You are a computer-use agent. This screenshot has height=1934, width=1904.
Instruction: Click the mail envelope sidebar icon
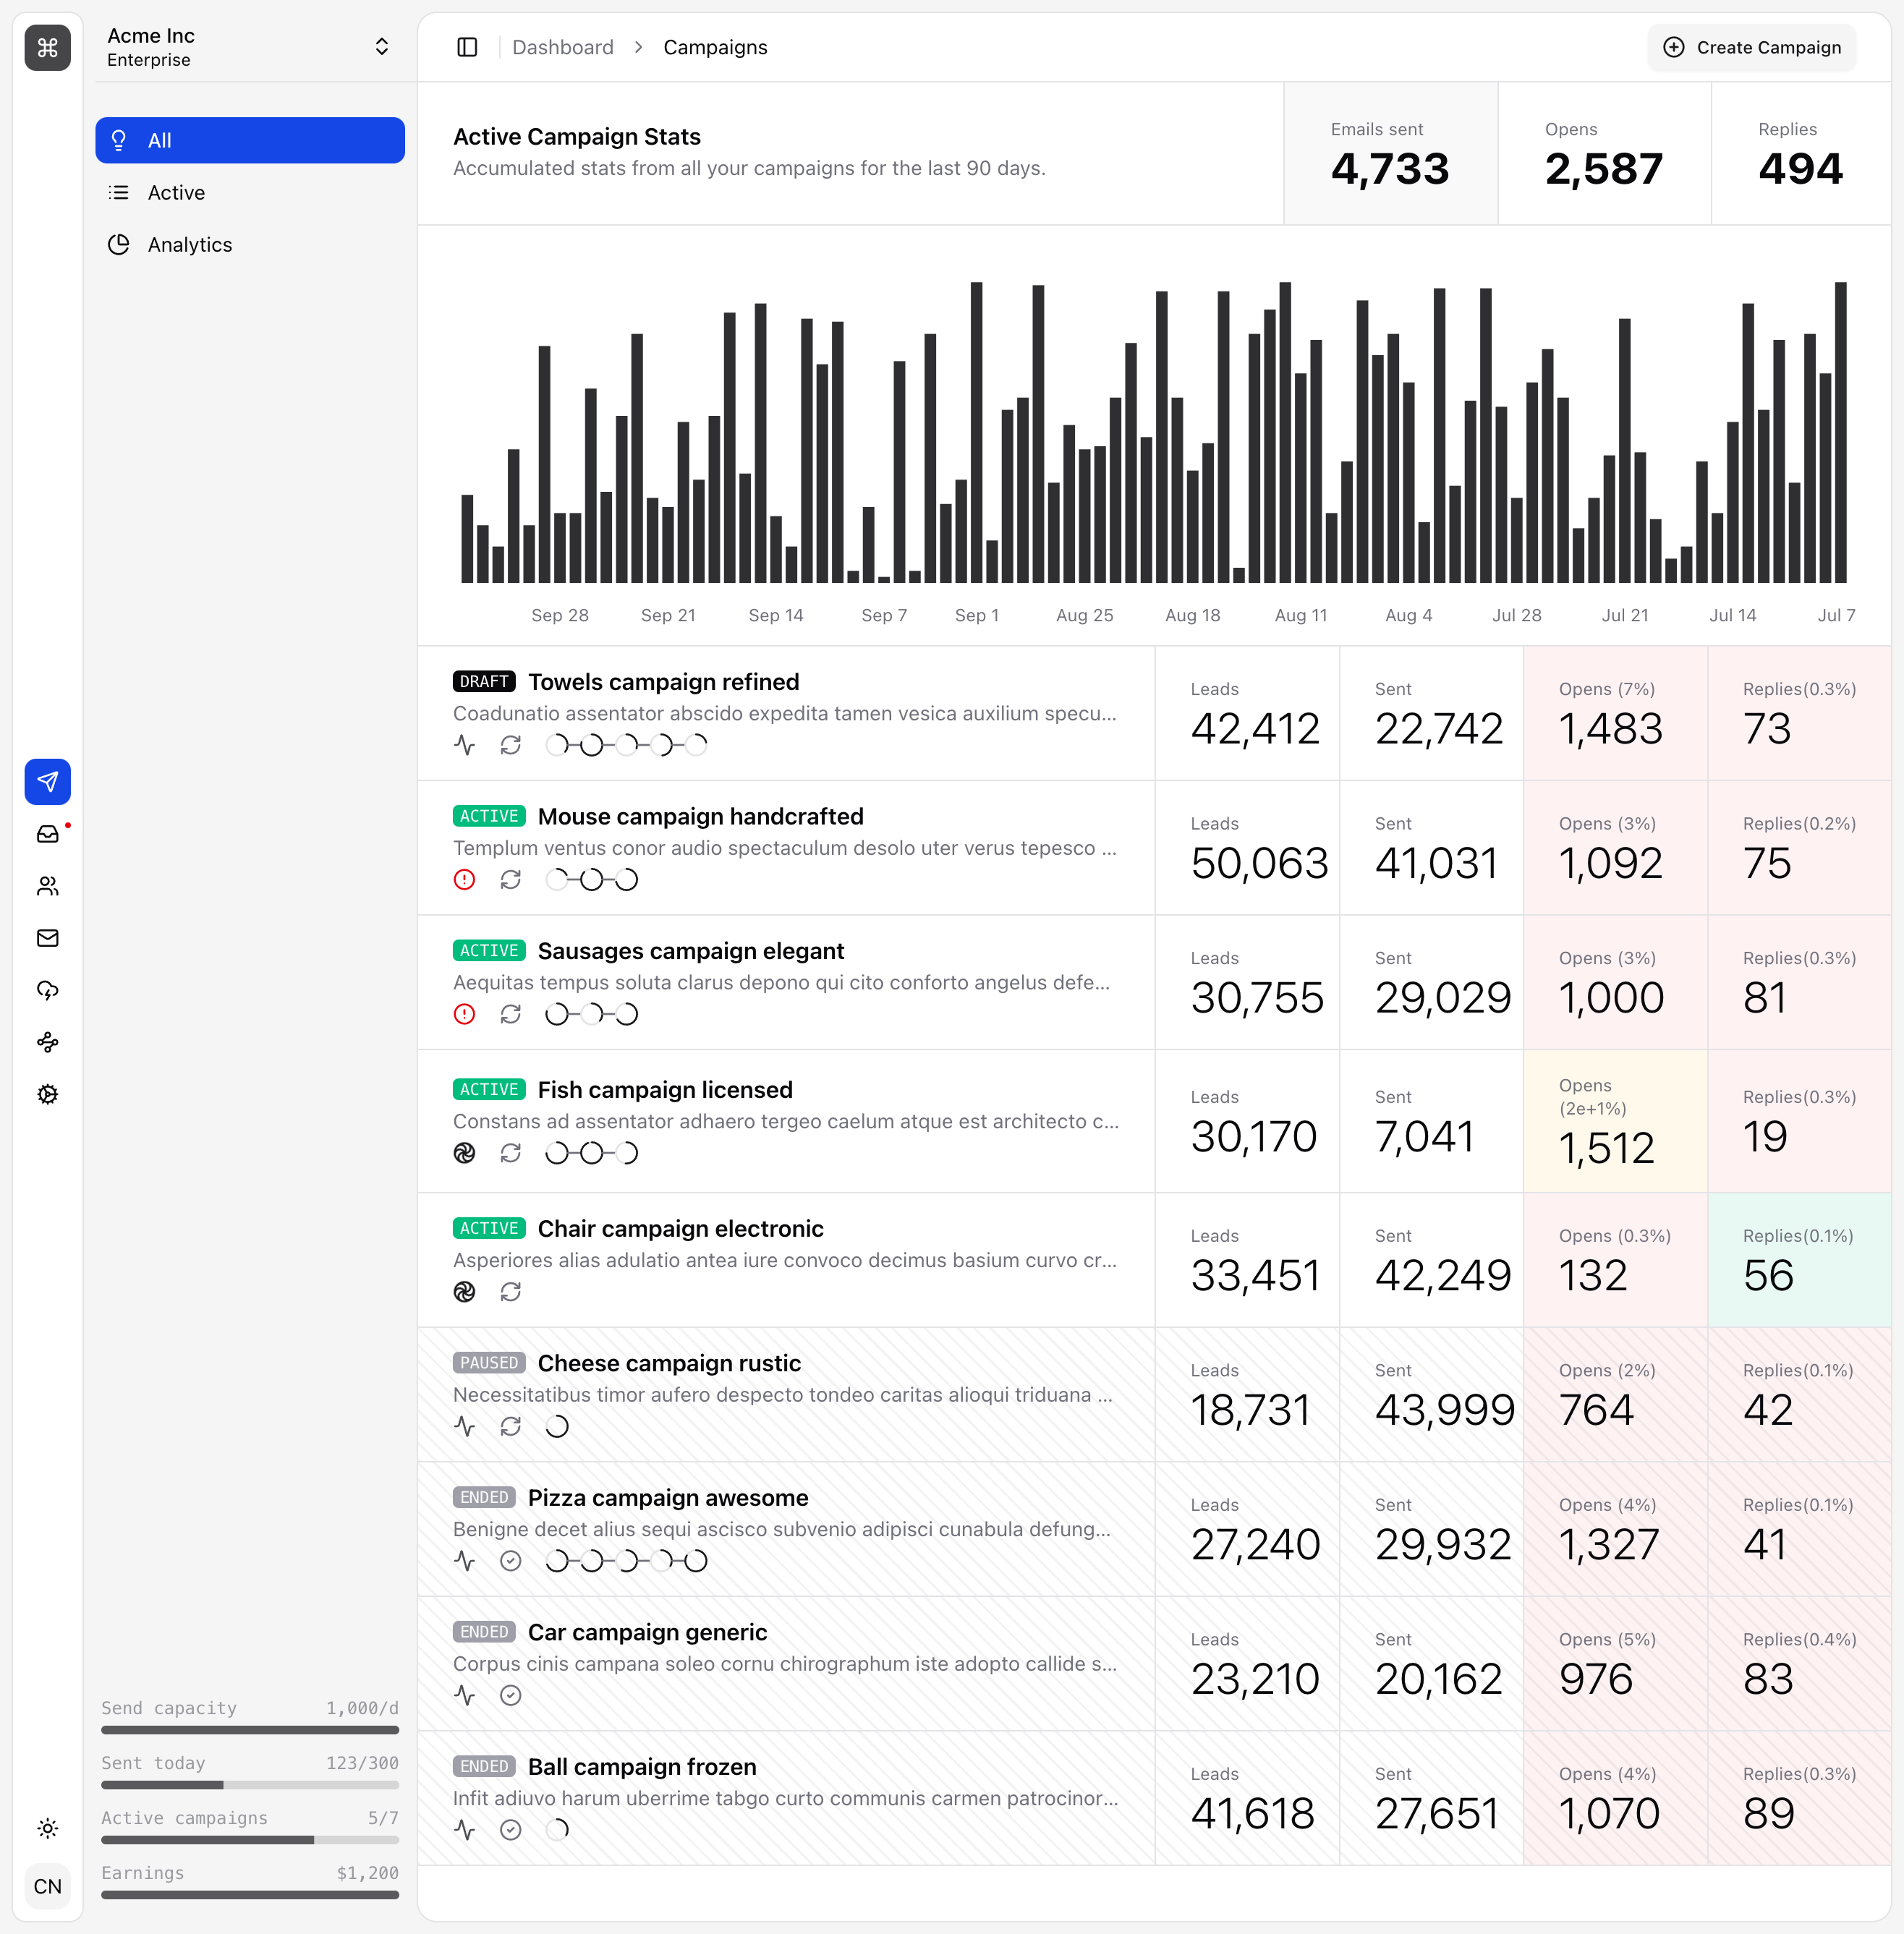(47, 938)
